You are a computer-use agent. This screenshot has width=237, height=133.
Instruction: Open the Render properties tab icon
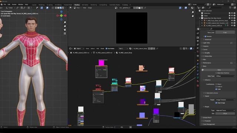coord(198,37)
